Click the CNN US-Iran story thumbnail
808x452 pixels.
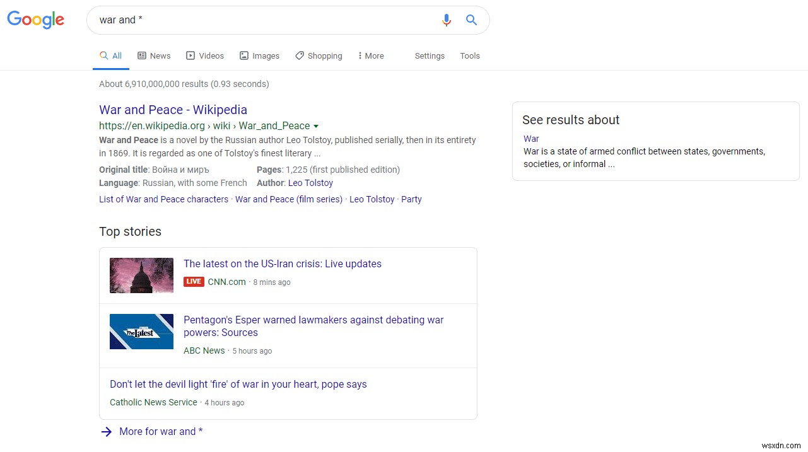[141, 275]
